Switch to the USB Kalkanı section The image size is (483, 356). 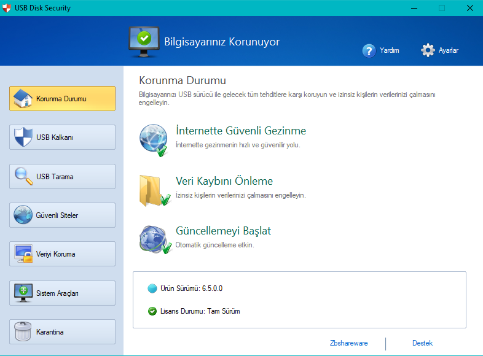click(62, 137)
